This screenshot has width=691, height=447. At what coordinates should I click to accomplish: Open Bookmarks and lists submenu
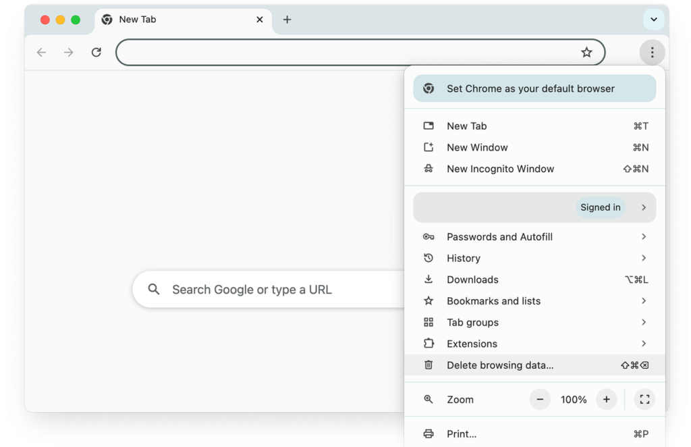534,300
